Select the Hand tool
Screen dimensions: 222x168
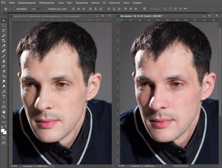point(4,112)
